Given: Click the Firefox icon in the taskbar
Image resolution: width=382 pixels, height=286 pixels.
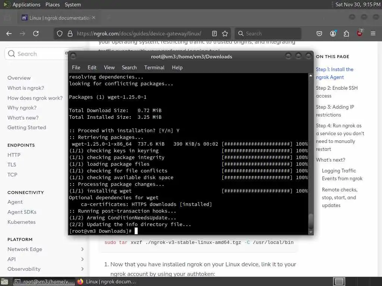Looking at the screenshot, I should pyautogui.click(x=80, y=282).
